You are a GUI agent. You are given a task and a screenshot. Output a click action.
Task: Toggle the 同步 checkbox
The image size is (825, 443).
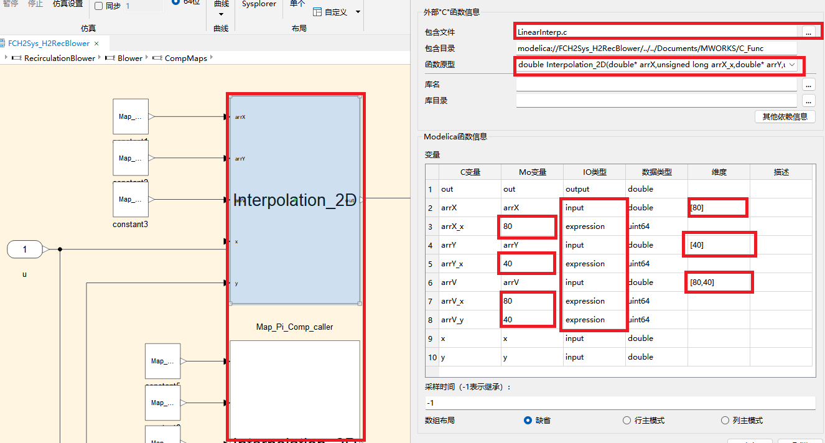pos(98,6)
